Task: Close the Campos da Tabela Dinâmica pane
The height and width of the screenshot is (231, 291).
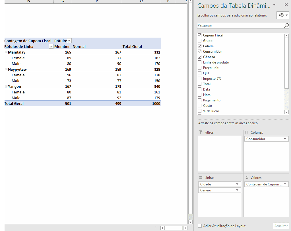Action: [286, 5]
